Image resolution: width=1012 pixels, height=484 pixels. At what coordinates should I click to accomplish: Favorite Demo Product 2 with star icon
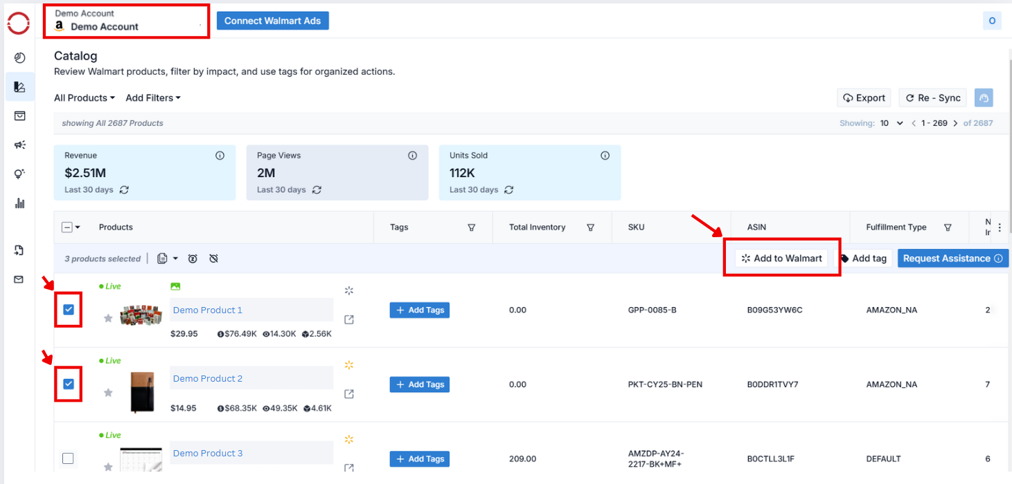[x=108, y=393]
